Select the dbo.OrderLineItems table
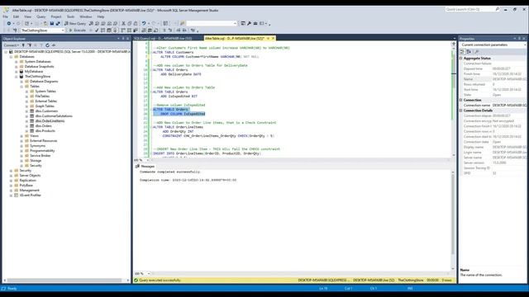Screen dimensions: 529x297 point(50,121)
